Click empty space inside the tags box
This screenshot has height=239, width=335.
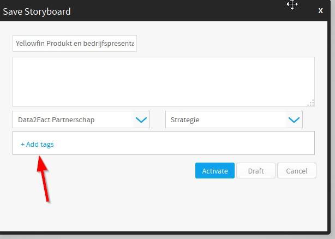click(x=184, y=143)
